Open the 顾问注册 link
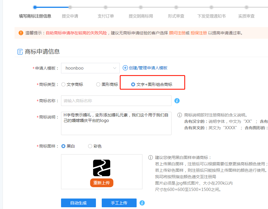The height and width of the screenshot is (209, 268). point(177,33)
